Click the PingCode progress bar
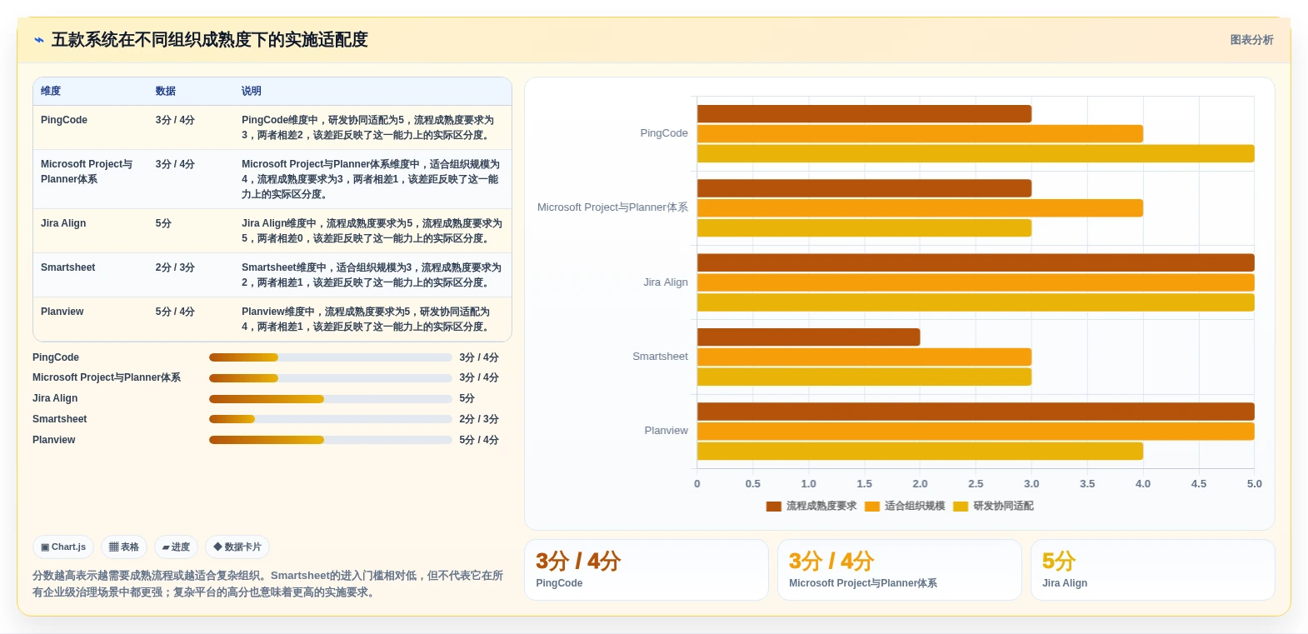 point(331,357)
